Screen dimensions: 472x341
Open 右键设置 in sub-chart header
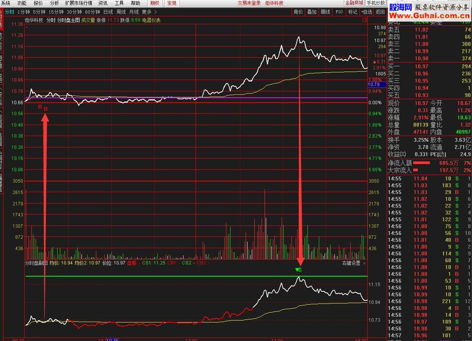click(x=351, y=263)
